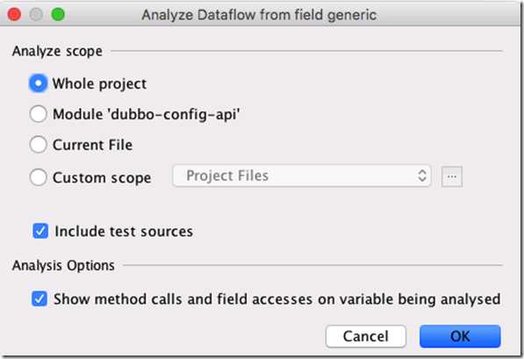This screenshot has width=524, height=359.
Task: Pick the Current File radio option
Action: pyautogui.click(x=38, y=145)
